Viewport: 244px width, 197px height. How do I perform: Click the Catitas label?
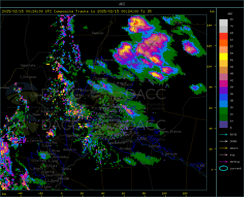[x=155, y=146]
